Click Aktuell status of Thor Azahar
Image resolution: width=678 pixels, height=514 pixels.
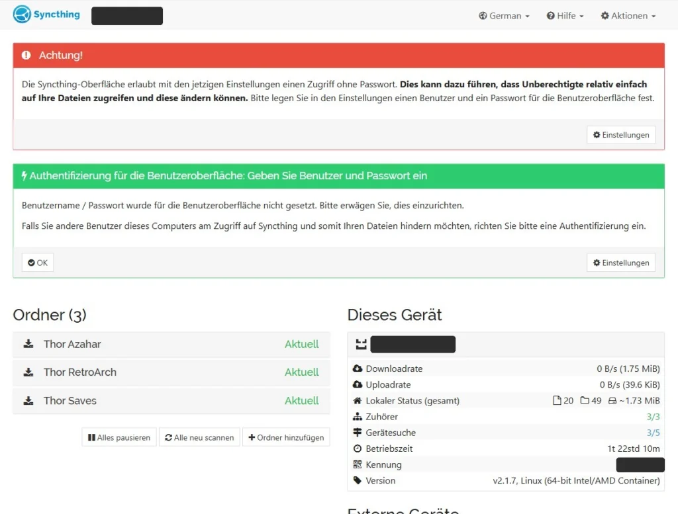(x=301, y=344)
